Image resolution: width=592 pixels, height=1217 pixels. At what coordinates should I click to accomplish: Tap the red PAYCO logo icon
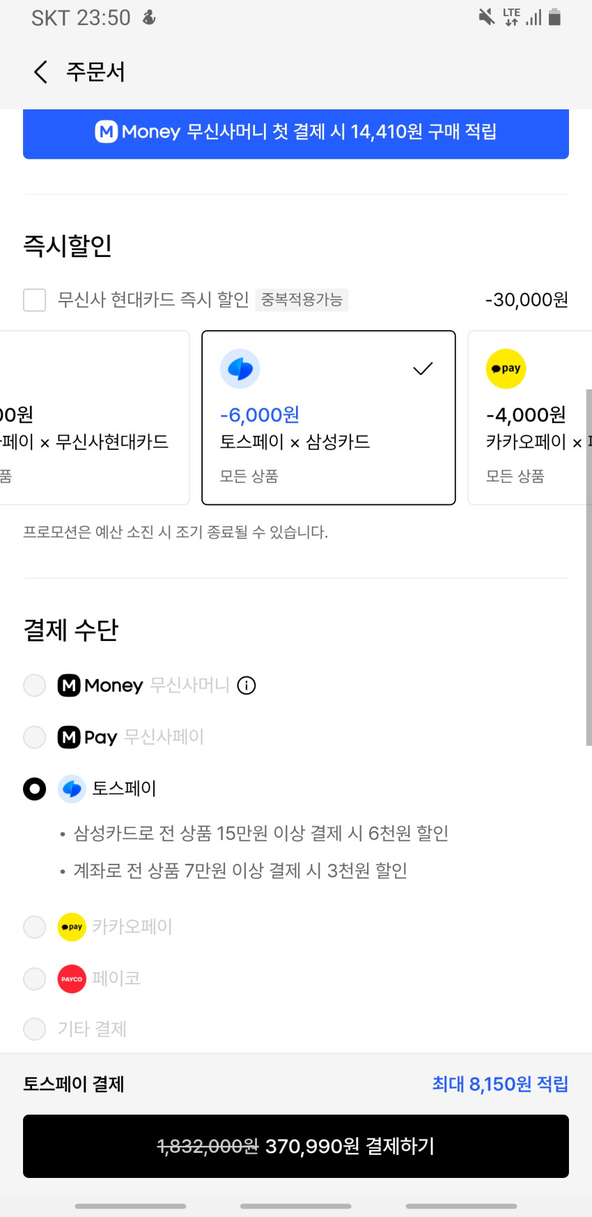click(72, 979)
